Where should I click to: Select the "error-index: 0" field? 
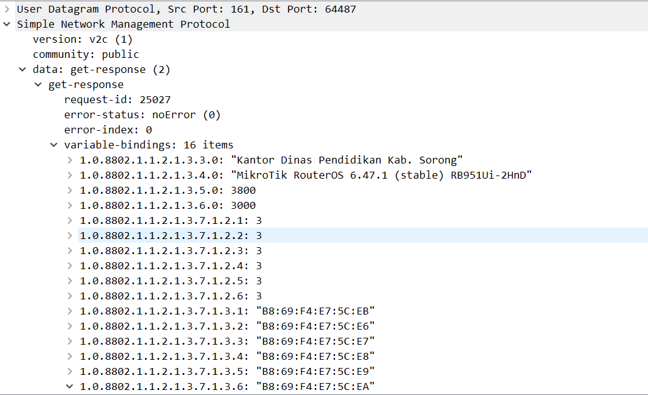108,130
